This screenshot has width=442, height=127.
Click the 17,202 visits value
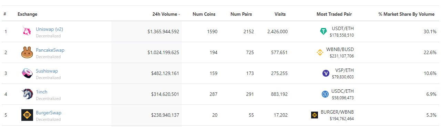pos(280,115)
